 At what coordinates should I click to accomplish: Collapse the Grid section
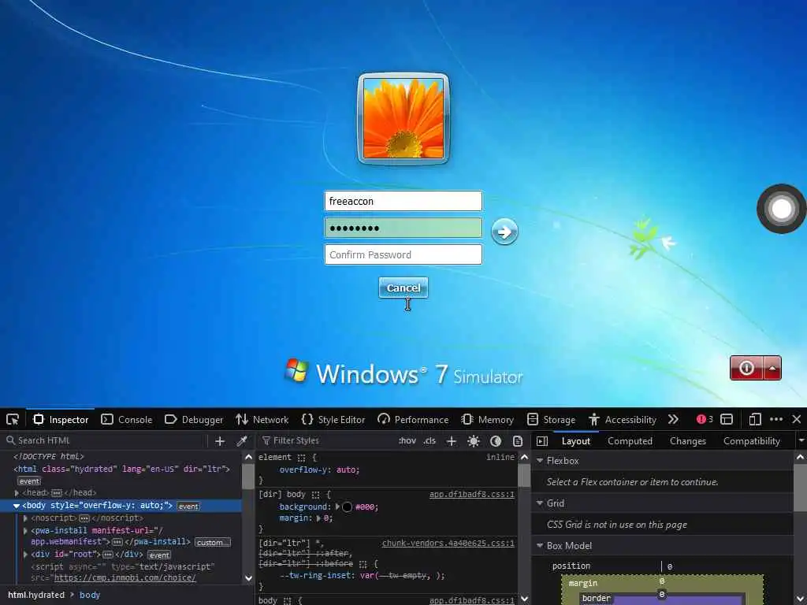pyautogui.click(x=540, y=503)
